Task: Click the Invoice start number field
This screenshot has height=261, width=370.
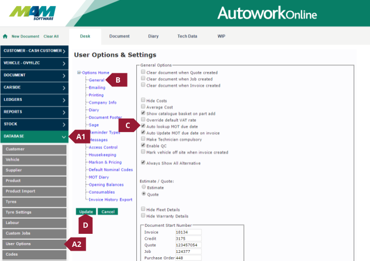Action: 188,232
